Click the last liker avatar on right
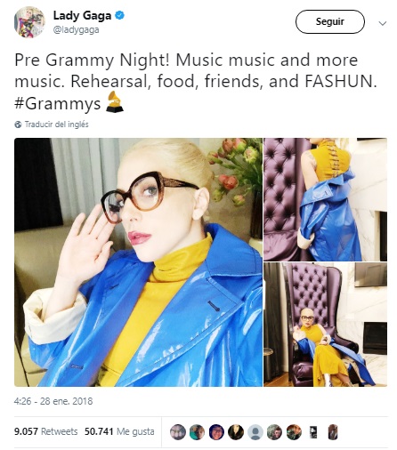397x450 pixels. (x=333, y=432)
